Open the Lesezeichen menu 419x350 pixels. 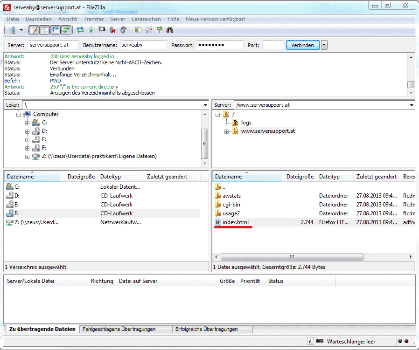coord(146,19)
